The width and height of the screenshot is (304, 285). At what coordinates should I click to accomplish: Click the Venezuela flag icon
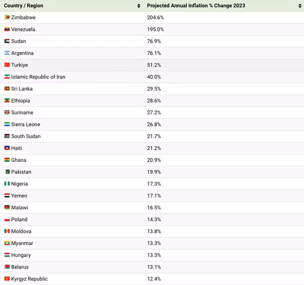pos(7,30)
